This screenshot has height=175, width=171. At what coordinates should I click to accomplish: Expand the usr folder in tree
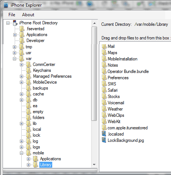point(14,53)
